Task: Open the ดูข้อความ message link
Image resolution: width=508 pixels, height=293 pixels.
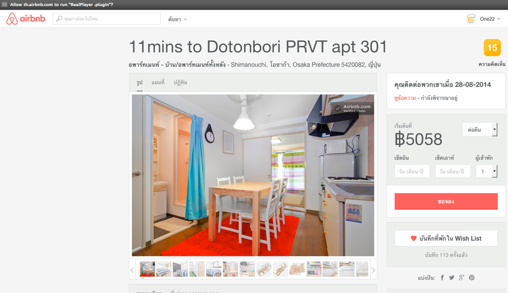Action: click(x=404, y=98)
